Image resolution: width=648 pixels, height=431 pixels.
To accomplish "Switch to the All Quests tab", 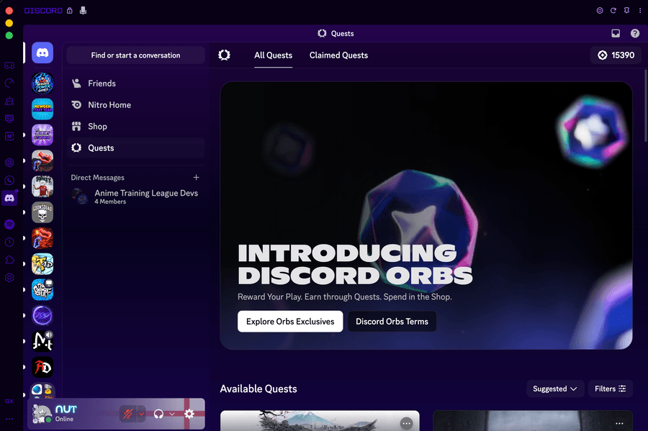I will [x=273, y=55].
